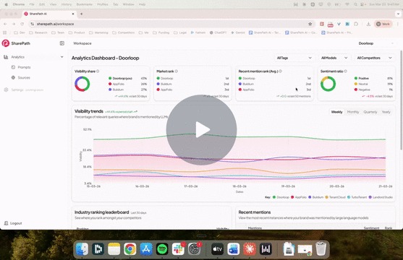Open the Trash in the dock

(x=321, y=249)
